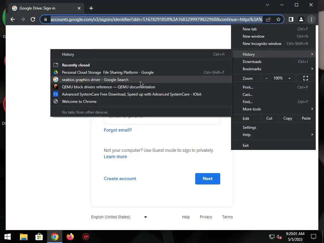Open the red gear app in taskbar
This screenshot has height=243, width=324.
point(86,237)
